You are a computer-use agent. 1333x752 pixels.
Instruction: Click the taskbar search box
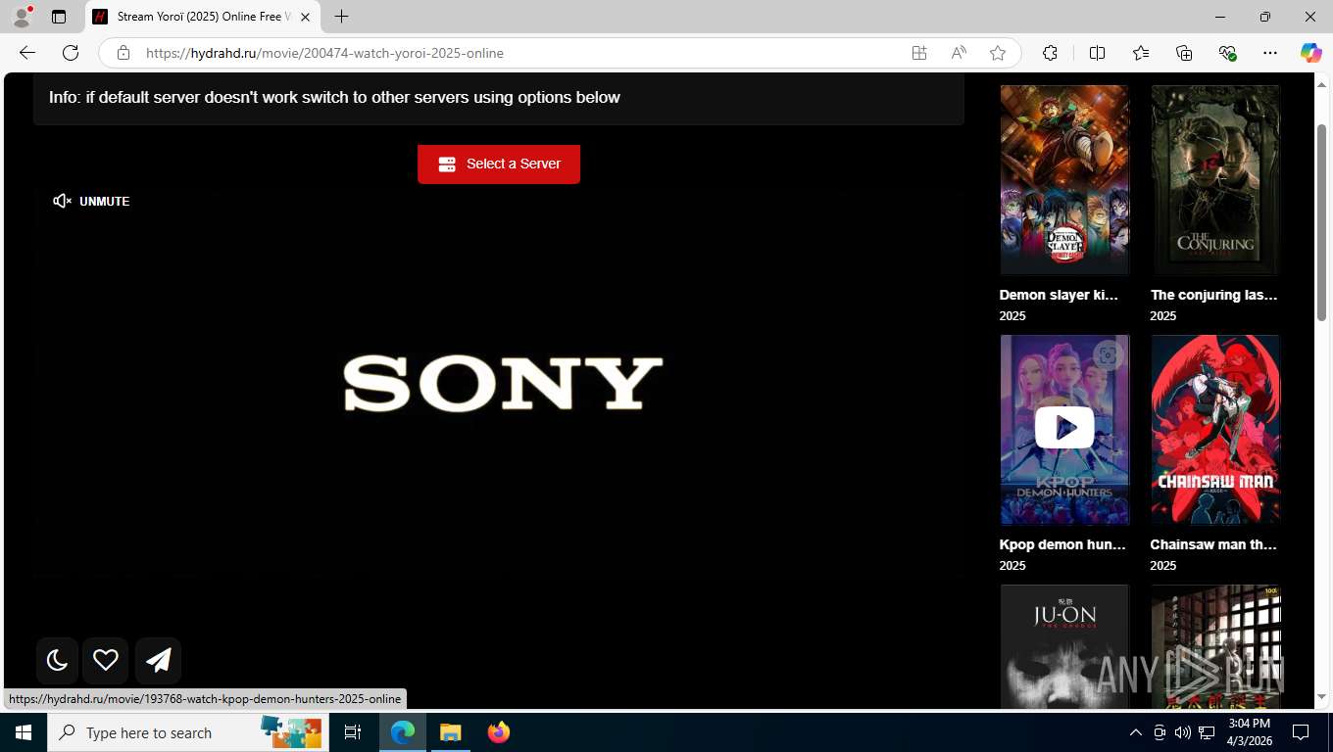[187, 732]
